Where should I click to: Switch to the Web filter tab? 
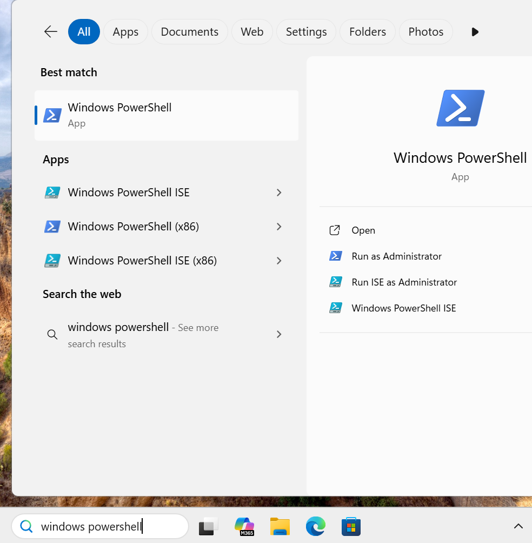pos(252,32)
